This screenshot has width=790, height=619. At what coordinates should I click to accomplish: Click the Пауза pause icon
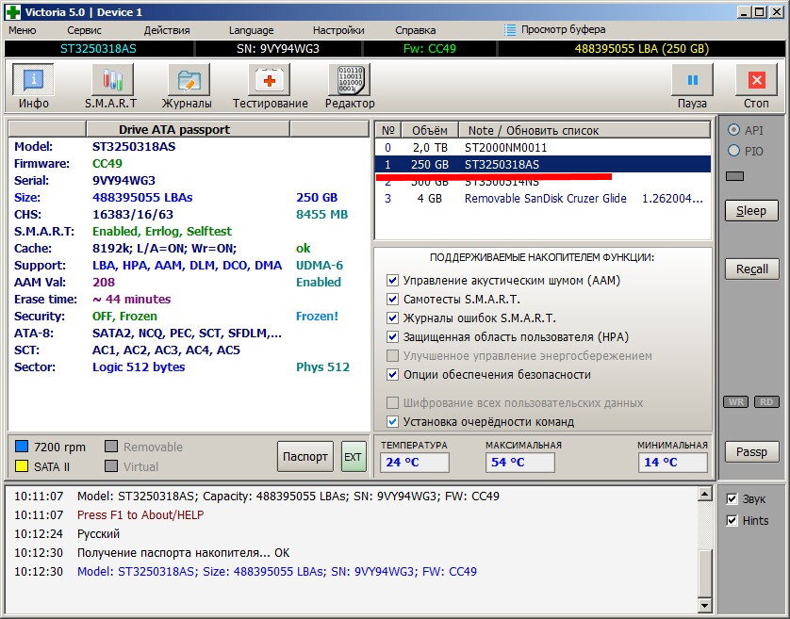pos(692,80)
